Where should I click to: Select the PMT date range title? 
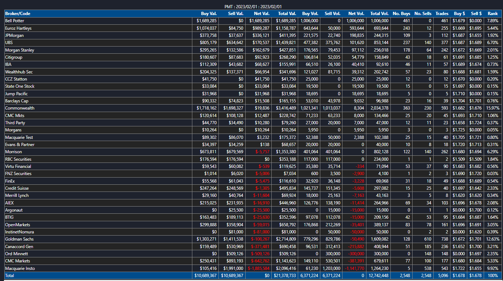253,6
